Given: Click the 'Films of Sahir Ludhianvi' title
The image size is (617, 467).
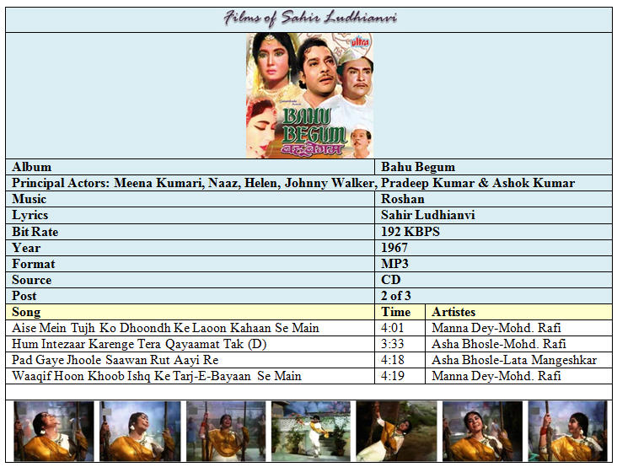Looking at the screenshot, I should (310, 18).
